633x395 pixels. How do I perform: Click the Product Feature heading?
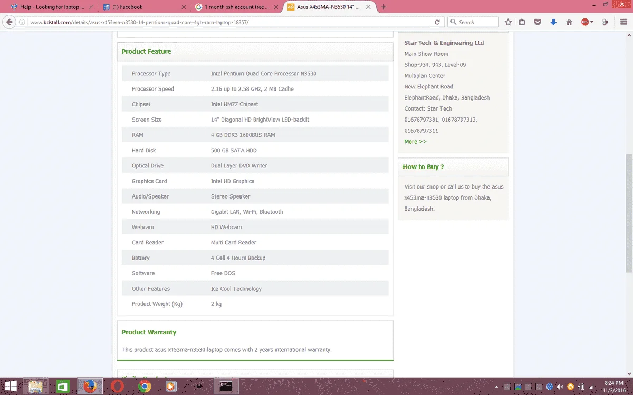[146, 52]
